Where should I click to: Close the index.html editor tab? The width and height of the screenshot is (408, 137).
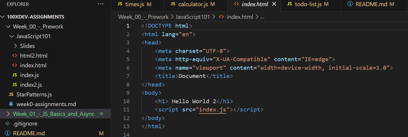point(274,4)
